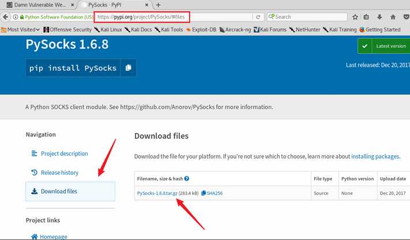The image size is (410, 240).
Task: Click the Latest version button
Action: pos(384,46)
